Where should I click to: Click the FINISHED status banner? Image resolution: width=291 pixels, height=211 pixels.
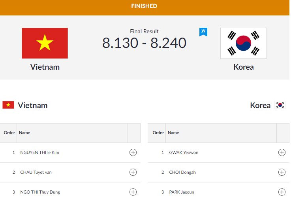pyautogui.click(x=145, y=6)
